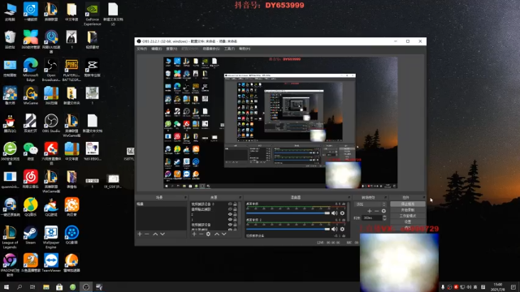
Task: Select Wallpaper Engine desktop icon
Action: [x=51, y=237]
